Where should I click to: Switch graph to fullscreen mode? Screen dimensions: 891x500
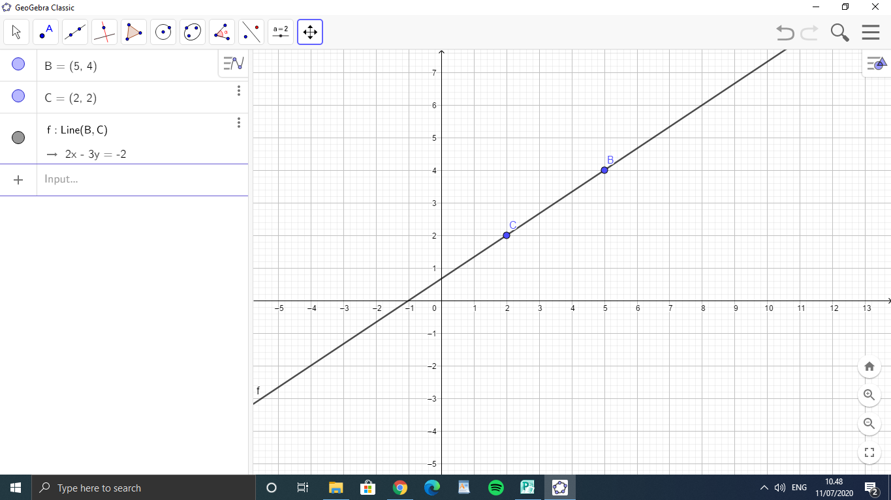[x=869, y=452]
